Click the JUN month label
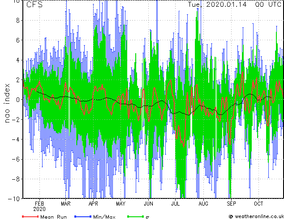 tap(148, 204)
